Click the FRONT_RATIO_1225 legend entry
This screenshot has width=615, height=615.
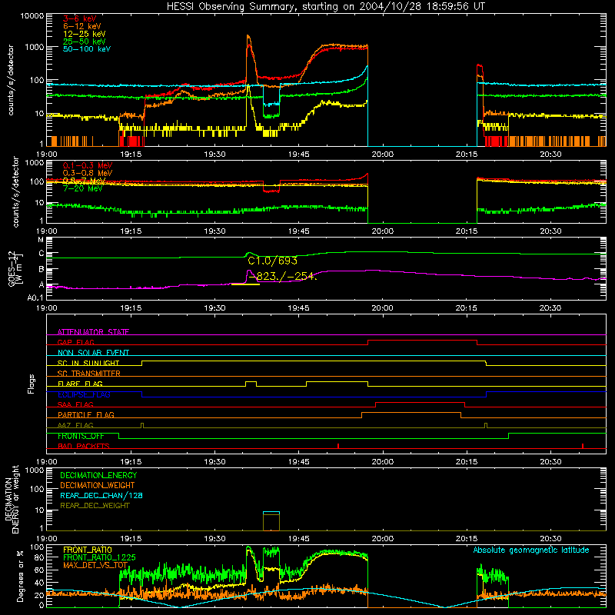99,557
